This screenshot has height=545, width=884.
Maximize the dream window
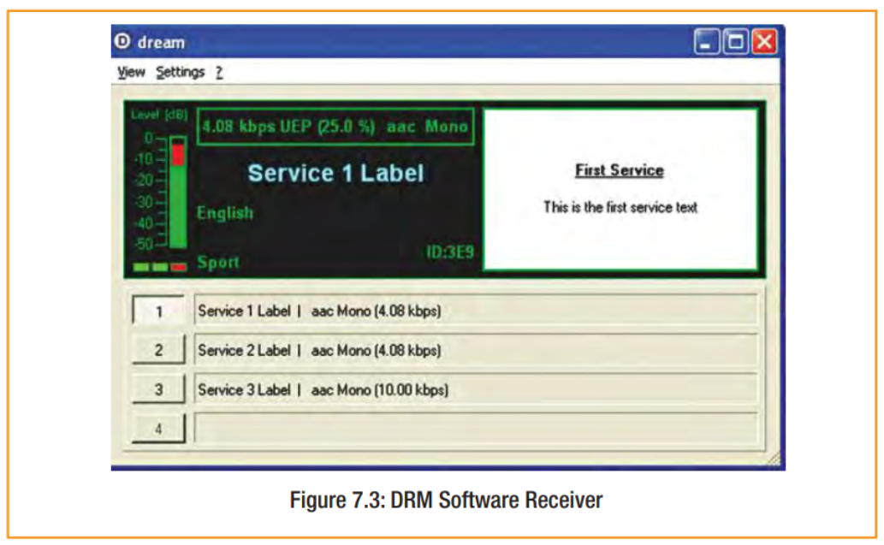coord(736,42)
